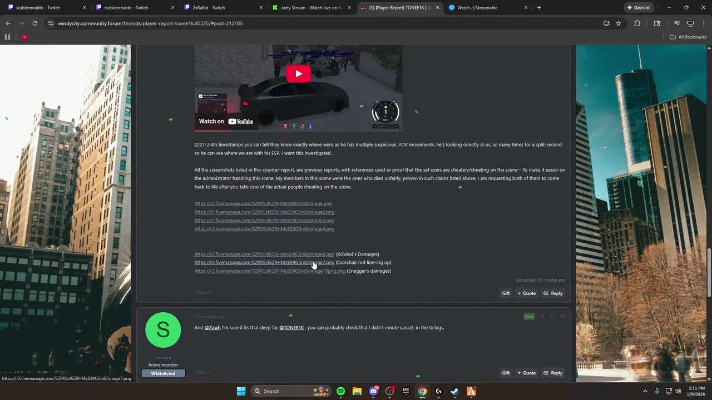Open media controls icon in toolbar
Viewport: 712px width, 400px height.
(677, 23)
